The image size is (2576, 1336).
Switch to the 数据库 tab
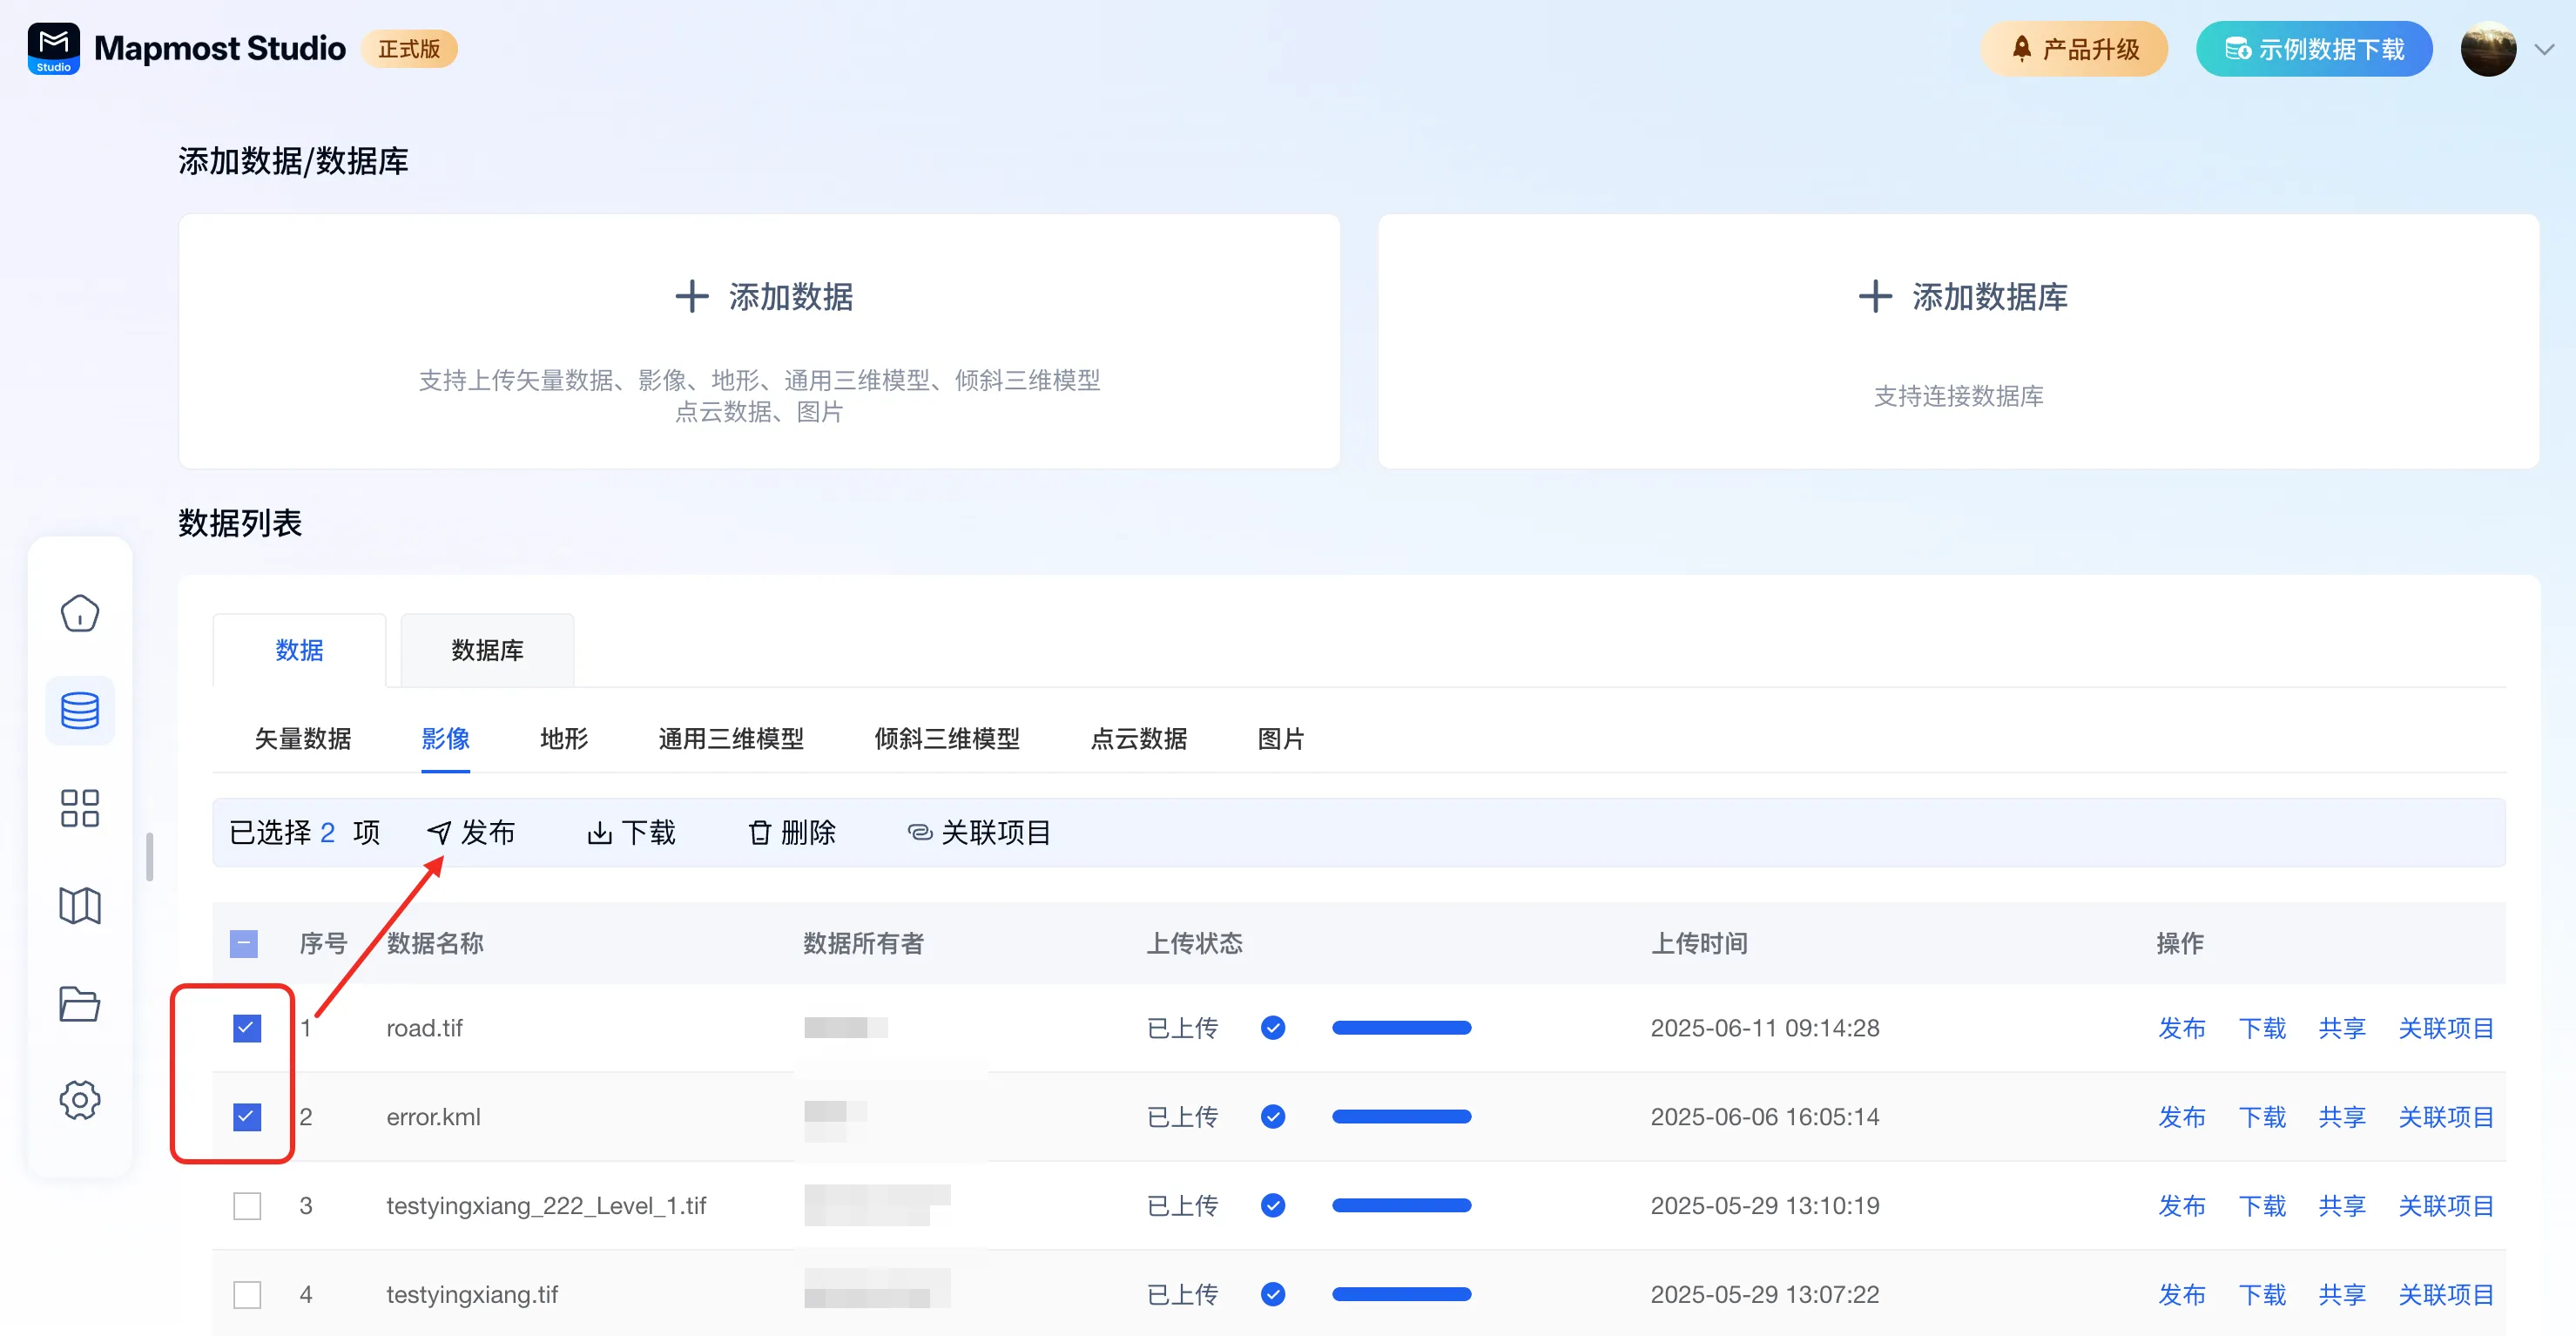tap(487, 650)
